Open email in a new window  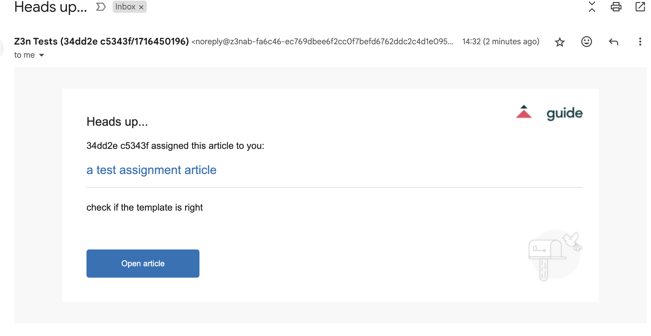click(640, 7)
